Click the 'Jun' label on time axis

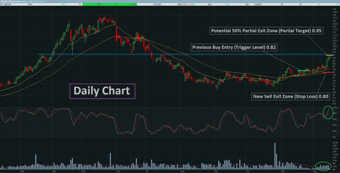[119, 171]
